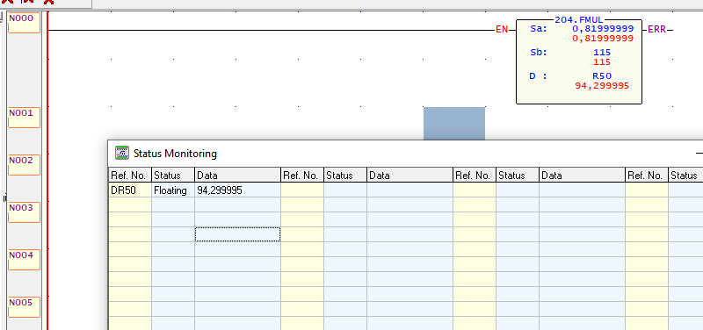Screen dimensions: 703x330
Task: Click the third Data column header
Action: click(x=582, y=176)
